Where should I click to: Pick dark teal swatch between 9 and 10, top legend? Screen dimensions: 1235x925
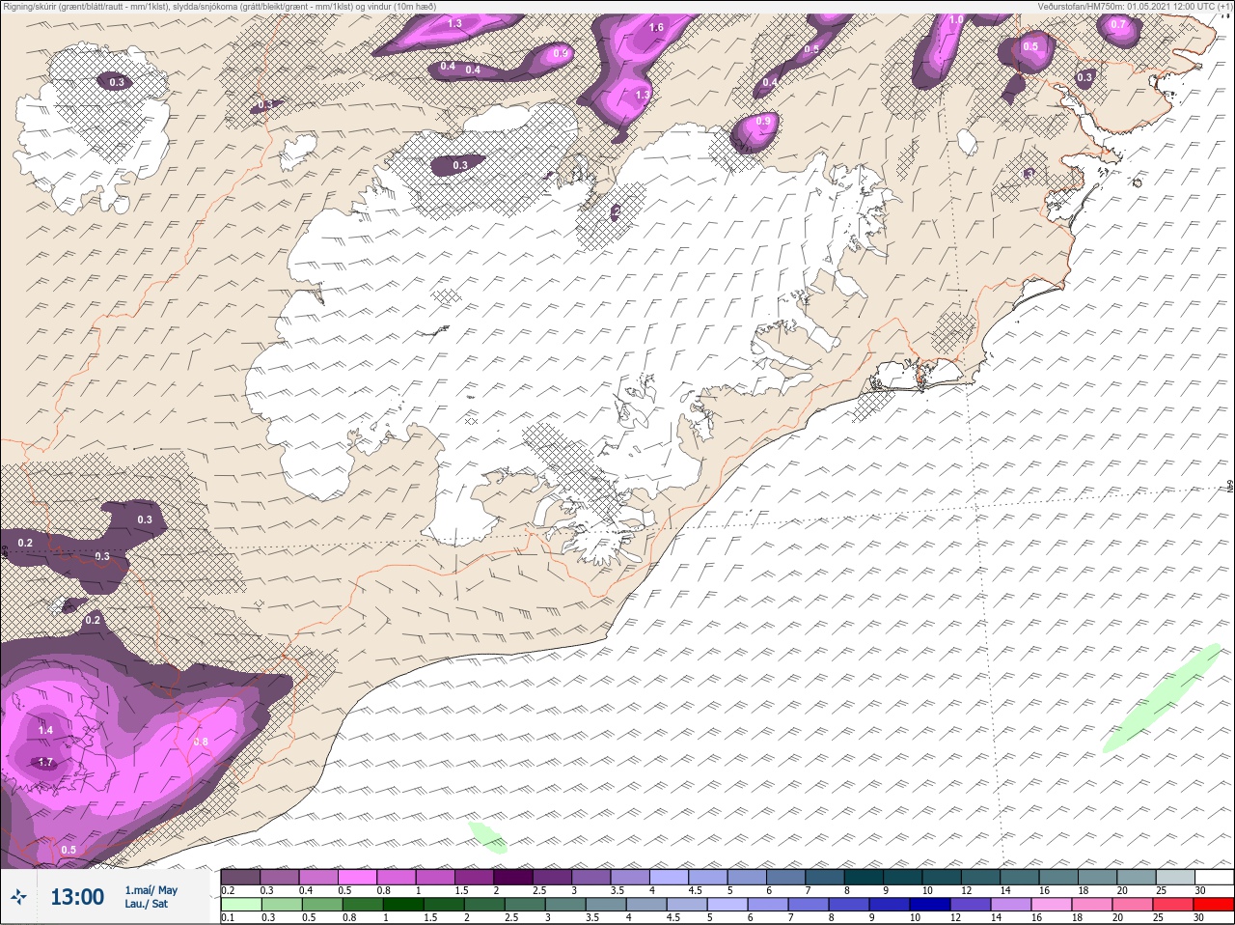point(903,877)
